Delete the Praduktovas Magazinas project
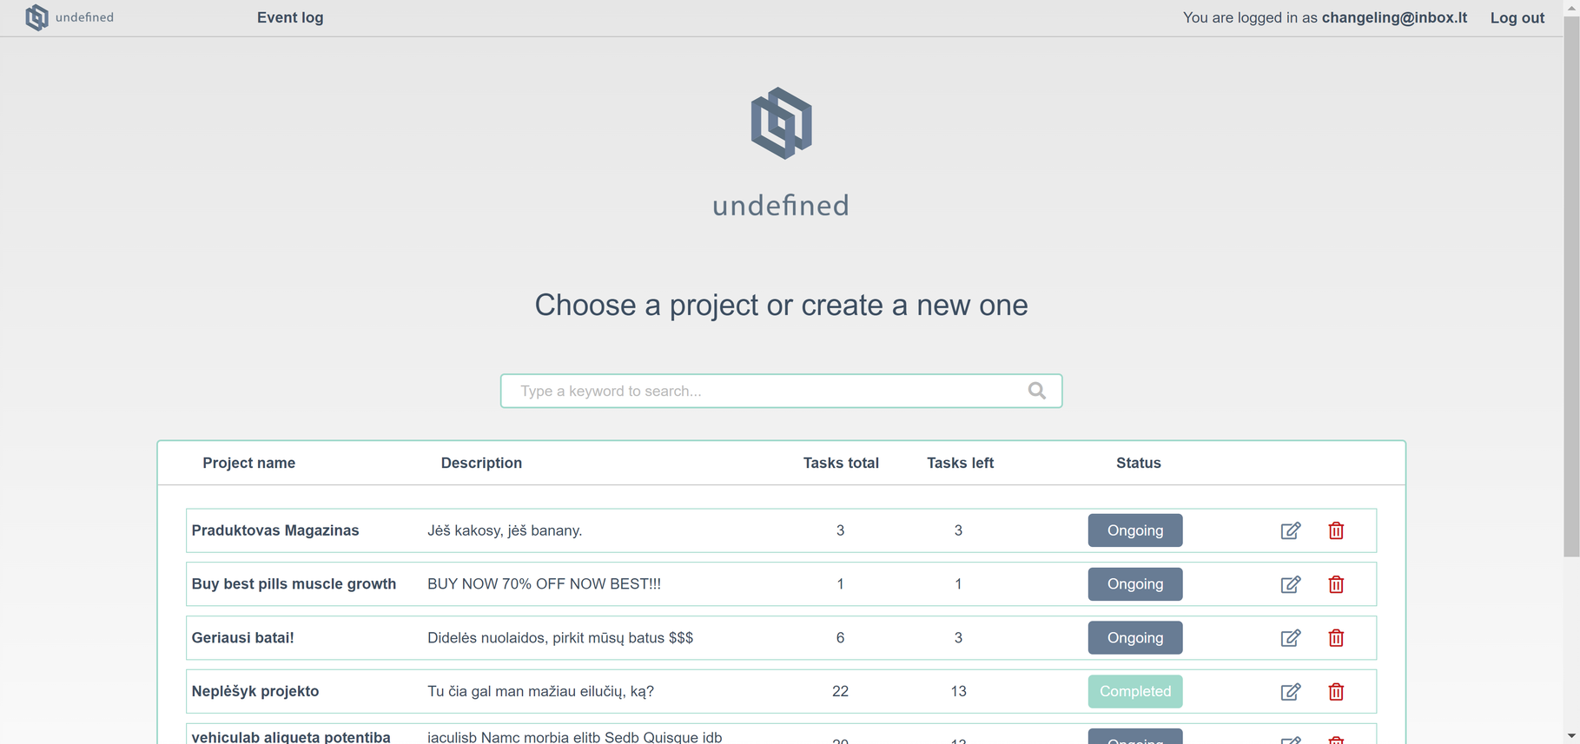Screen dimensions: 1580x744 (1336, 530)
